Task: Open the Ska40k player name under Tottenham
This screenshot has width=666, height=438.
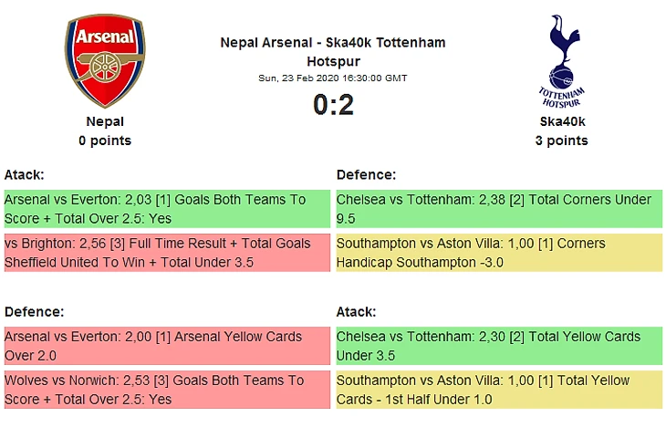Action: click(x=561, y=121)
